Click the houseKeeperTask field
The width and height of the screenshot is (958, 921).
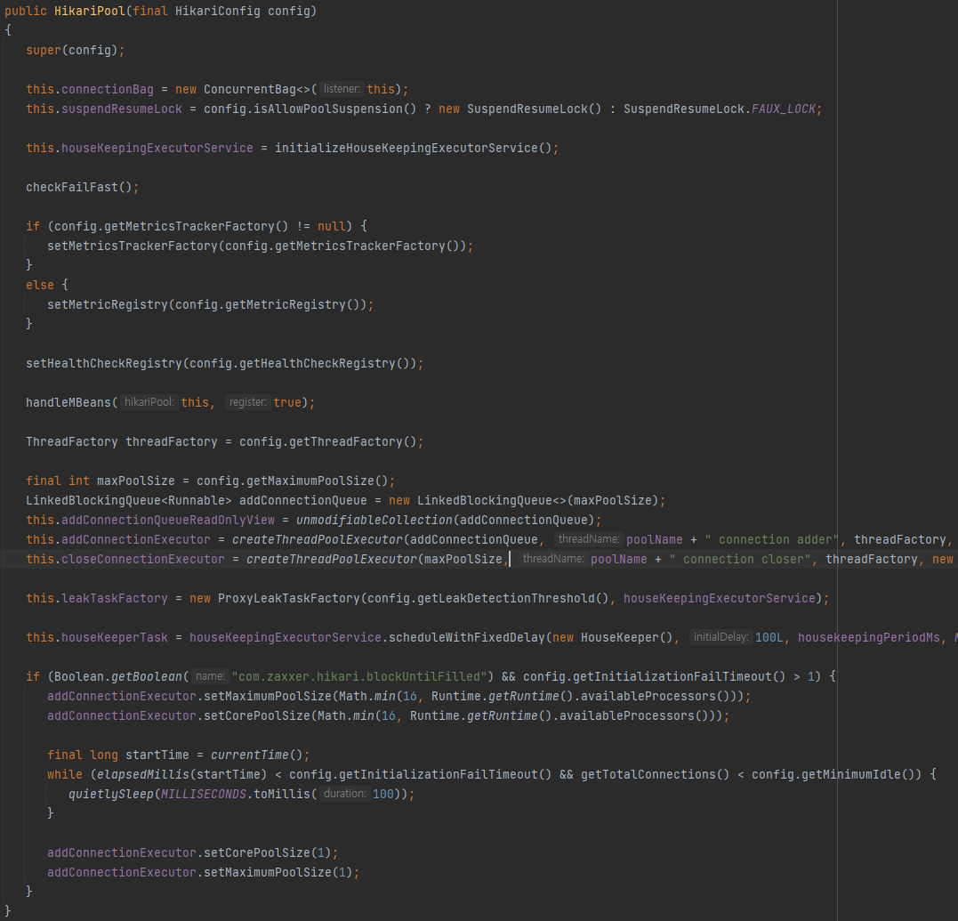pos(114,637)
